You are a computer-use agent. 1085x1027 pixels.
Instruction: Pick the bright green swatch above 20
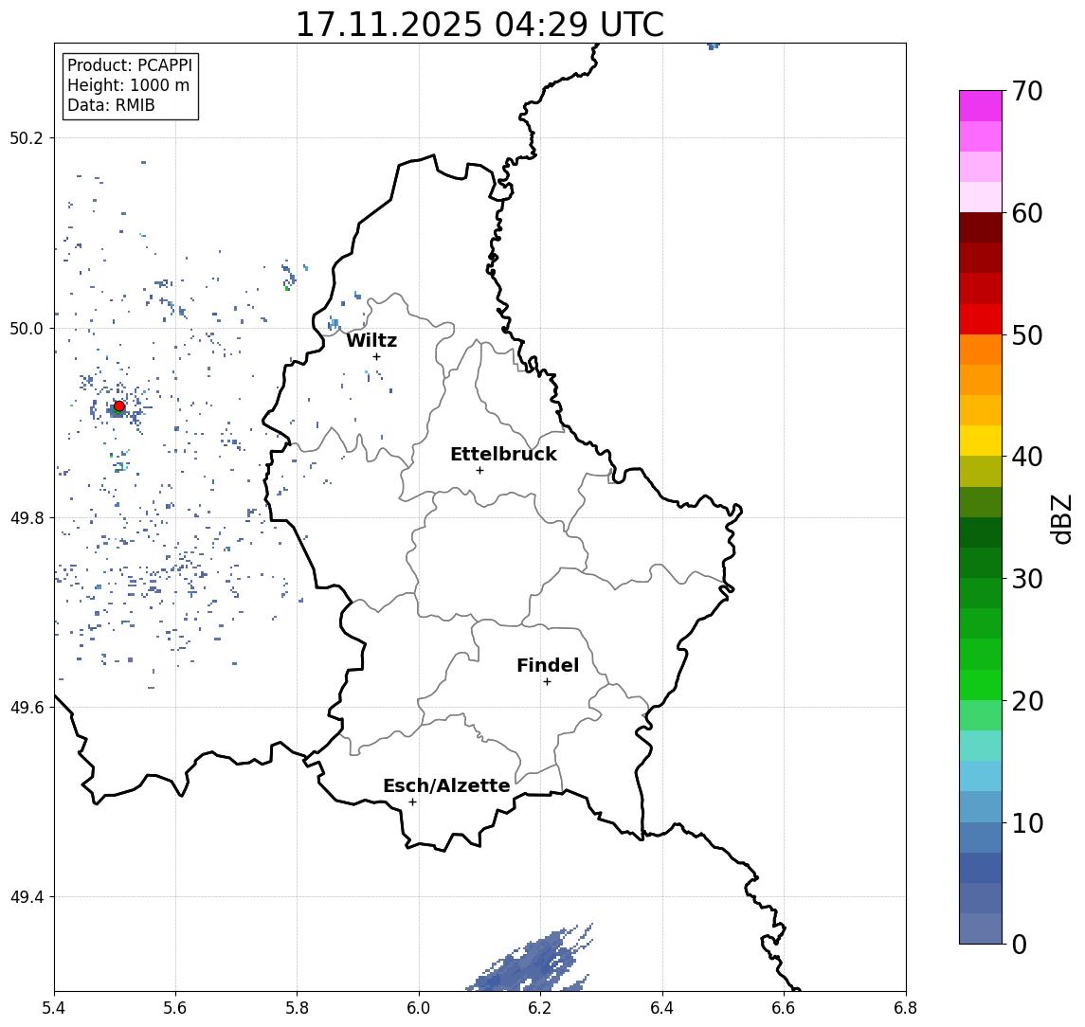981,684
